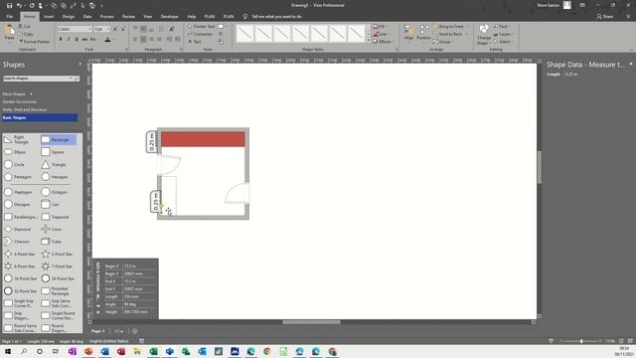Open the Position menu
Image resolution: width=636 pixels, height=358 pixels.
pos(424,33)
